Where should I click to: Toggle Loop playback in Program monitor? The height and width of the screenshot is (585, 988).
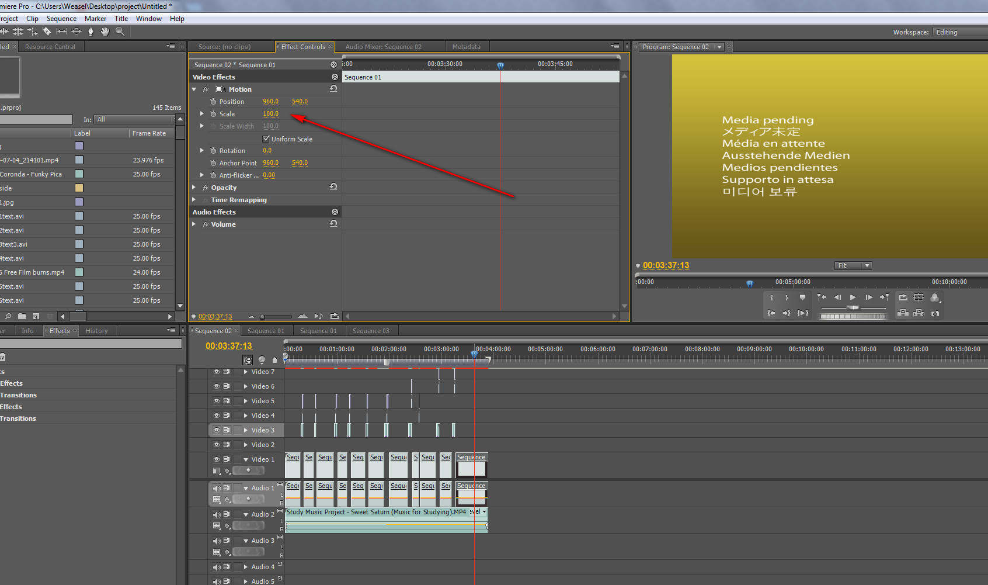903,297
